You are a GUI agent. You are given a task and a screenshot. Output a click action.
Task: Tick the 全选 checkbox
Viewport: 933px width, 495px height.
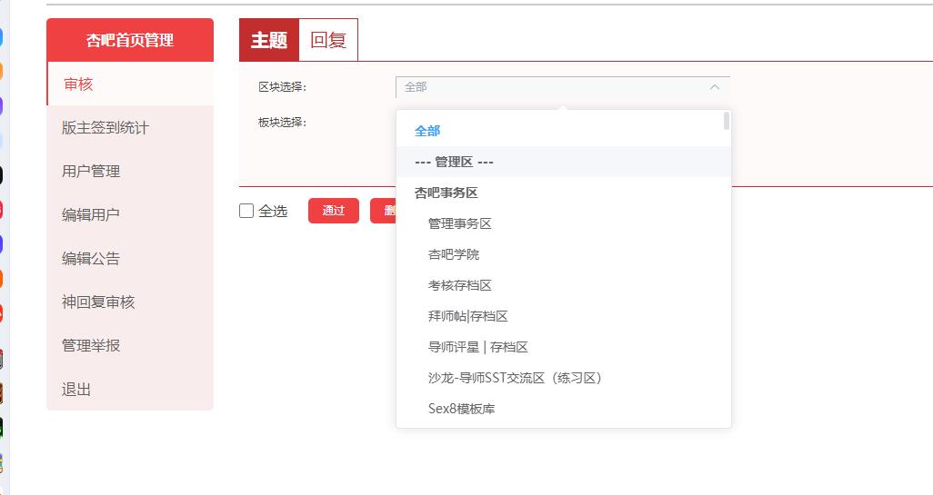pos(246,211)
